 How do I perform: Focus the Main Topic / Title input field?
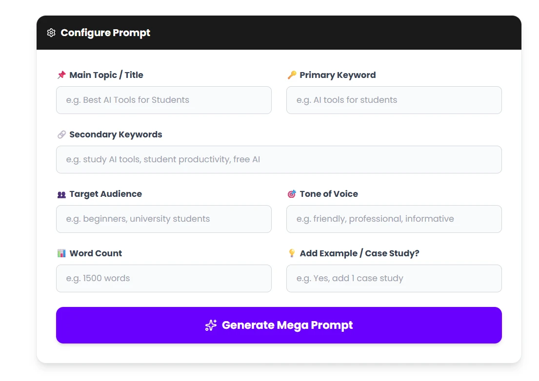tap(163, 100)
